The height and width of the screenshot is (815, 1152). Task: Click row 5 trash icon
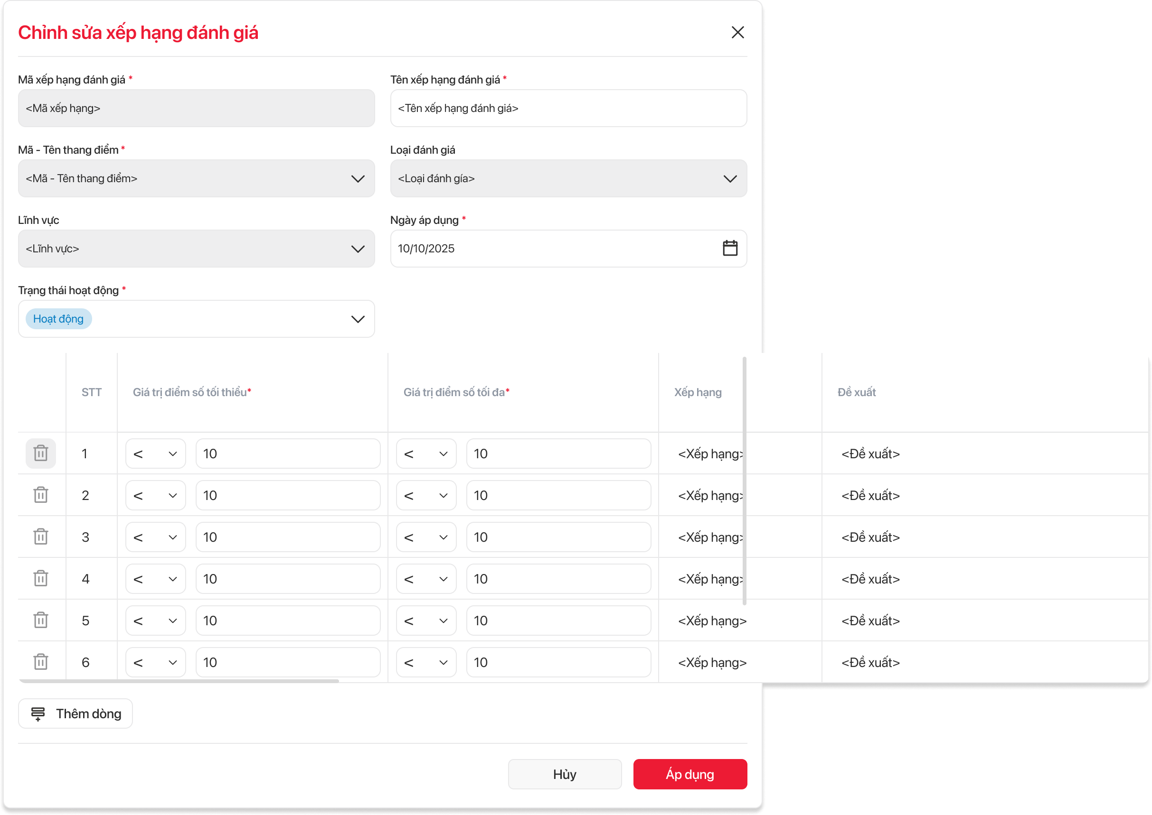pos(41,620)
